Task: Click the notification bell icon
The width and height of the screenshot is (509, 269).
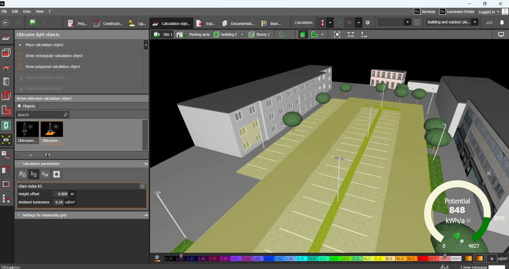Action: 501,23
